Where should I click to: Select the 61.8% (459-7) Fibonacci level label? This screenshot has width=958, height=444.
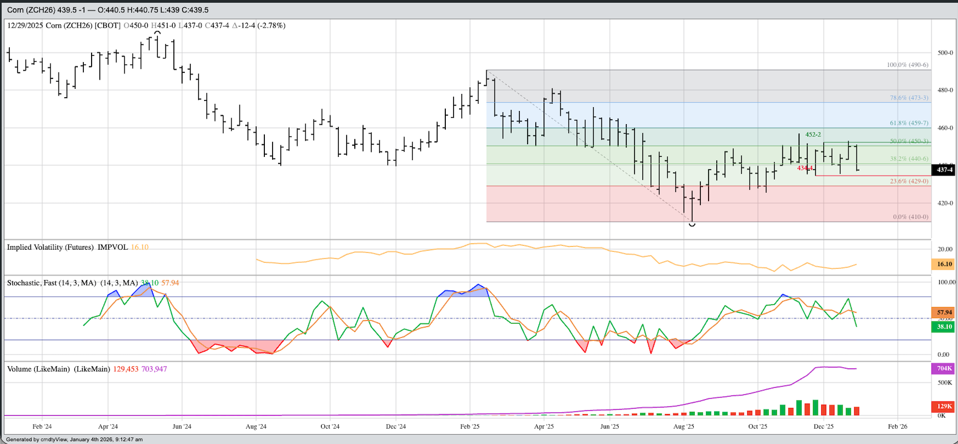(x=908, y=123)
